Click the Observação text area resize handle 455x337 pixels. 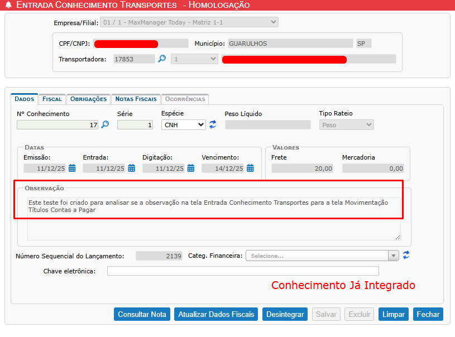click(x=398, y=237)
